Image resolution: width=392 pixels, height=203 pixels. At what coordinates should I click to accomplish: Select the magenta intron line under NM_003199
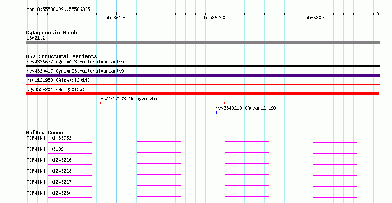[203, 153]
